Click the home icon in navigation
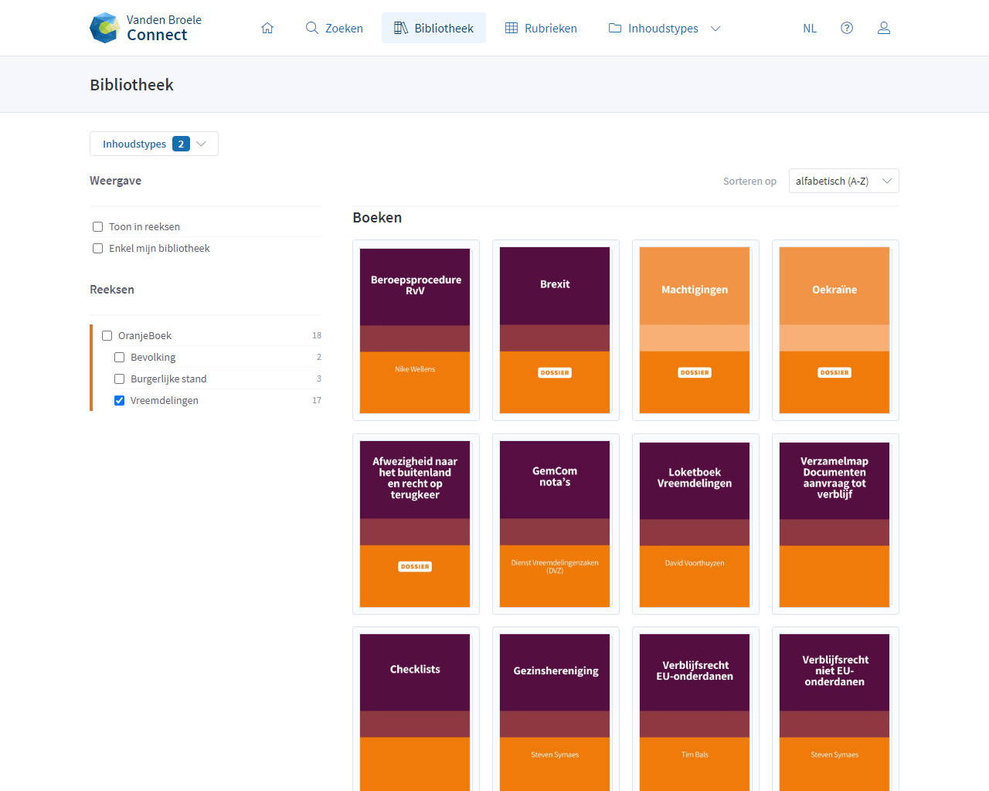The image size is (989, 791). pos(267,28)
